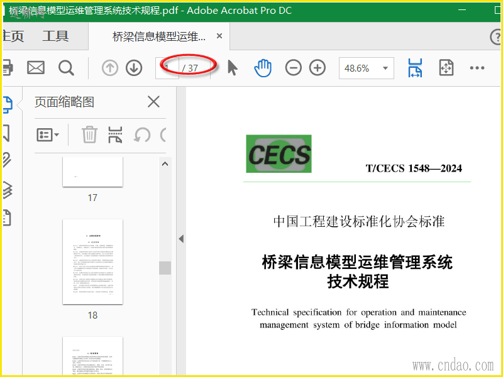The width and height of the screenshot is (503, 377).
Task: Switch to the 主页 tab
Action: tap(13, 36)
